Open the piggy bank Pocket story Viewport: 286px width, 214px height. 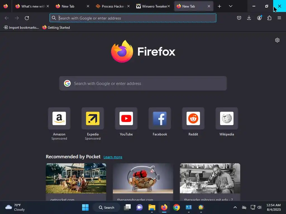(x=143, y=182)
